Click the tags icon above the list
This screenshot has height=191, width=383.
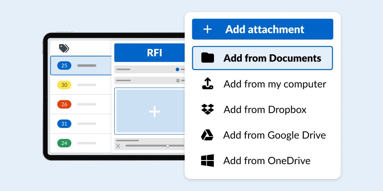tap(64, 49)
